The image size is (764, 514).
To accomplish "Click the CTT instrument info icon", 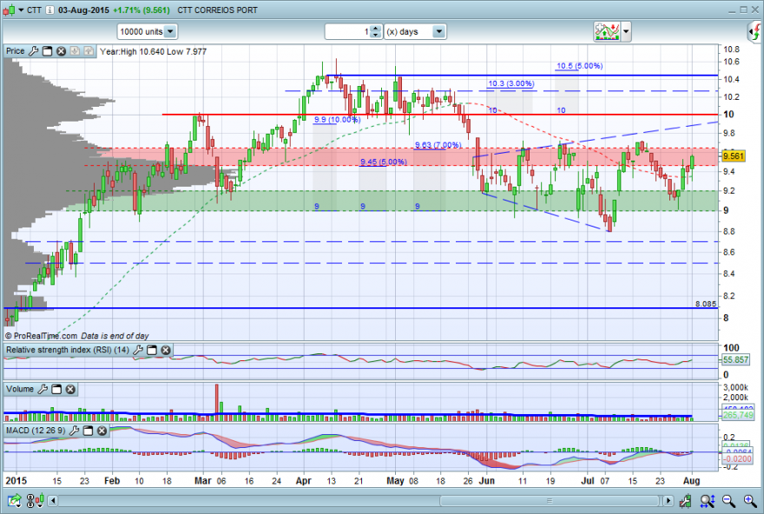I will (x=49, y=10).
